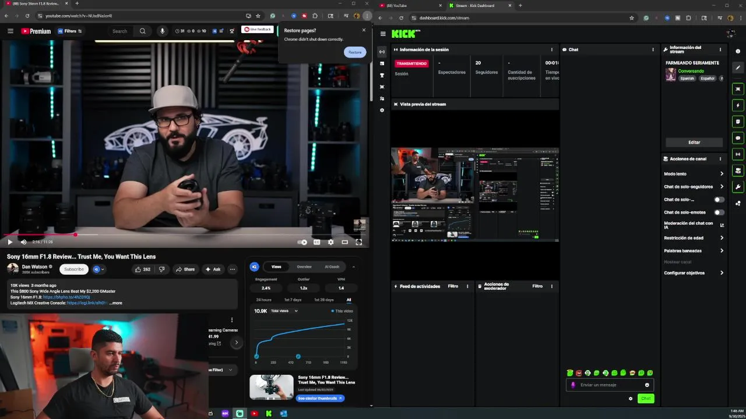Dismiss the Restore pages popup
The height and width of the screenshot is (419, 746).
pyautogui.click(x=364, y=30)
